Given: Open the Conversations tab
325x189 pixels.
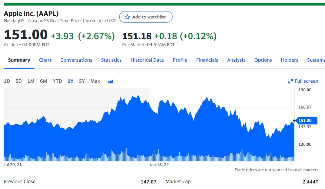Looking at the screenshot, I should [x=76, y=60].
